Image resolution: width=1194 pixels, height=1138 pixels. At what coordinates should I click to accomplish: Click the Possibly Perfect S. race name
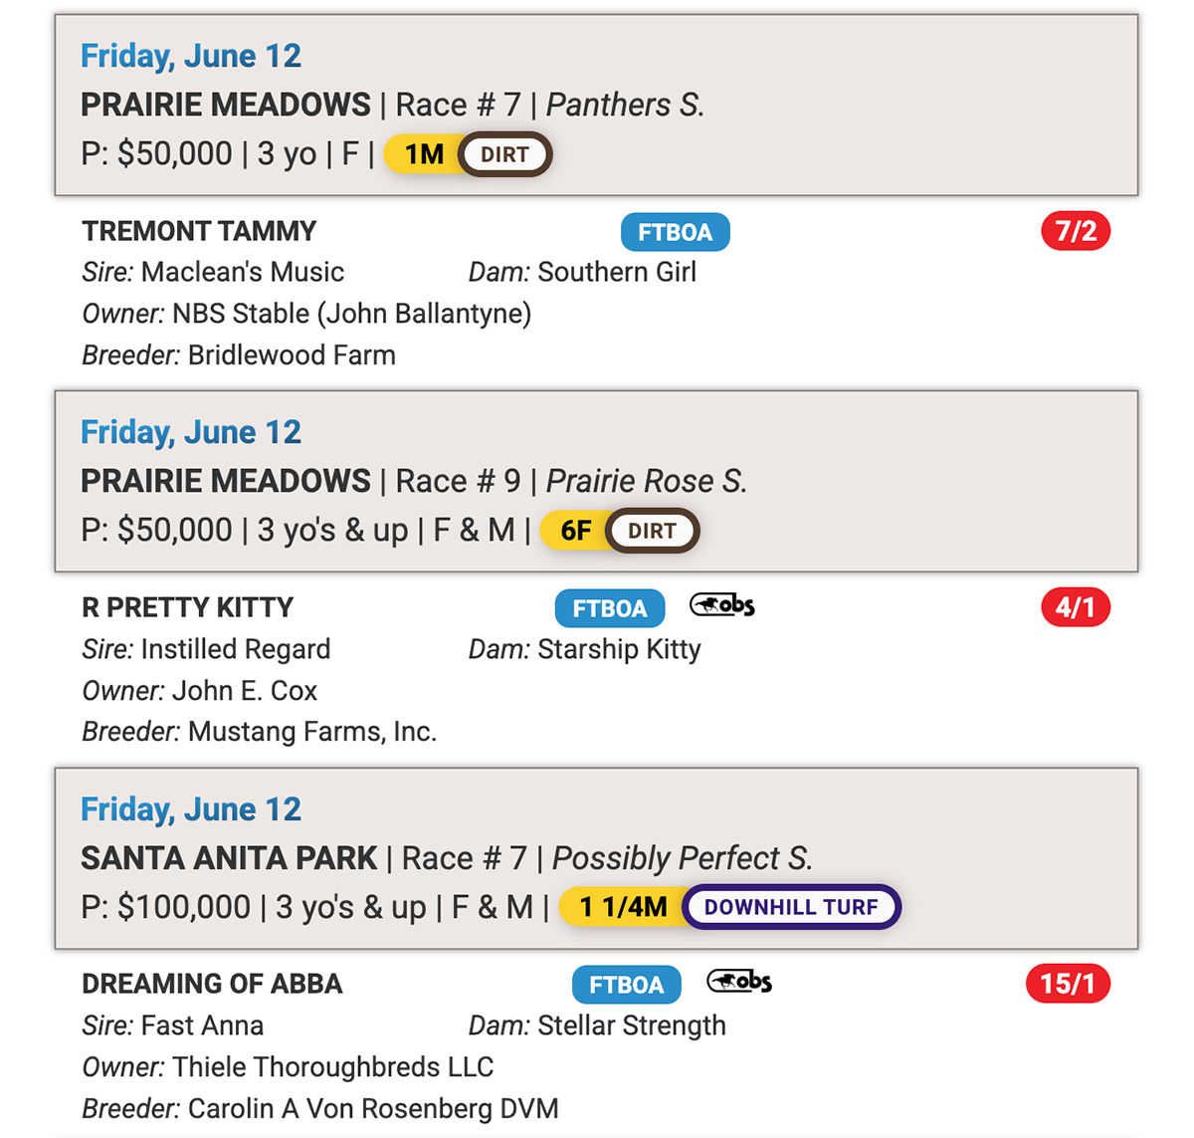[x=683, y=857]
